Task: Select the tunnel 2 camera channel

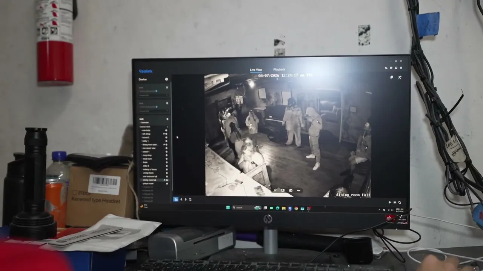Action: (146, 137)
